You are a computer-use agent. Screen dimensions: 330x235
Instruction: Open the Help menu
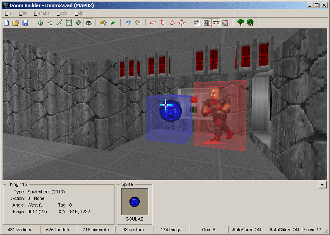[x=79, y=14]
